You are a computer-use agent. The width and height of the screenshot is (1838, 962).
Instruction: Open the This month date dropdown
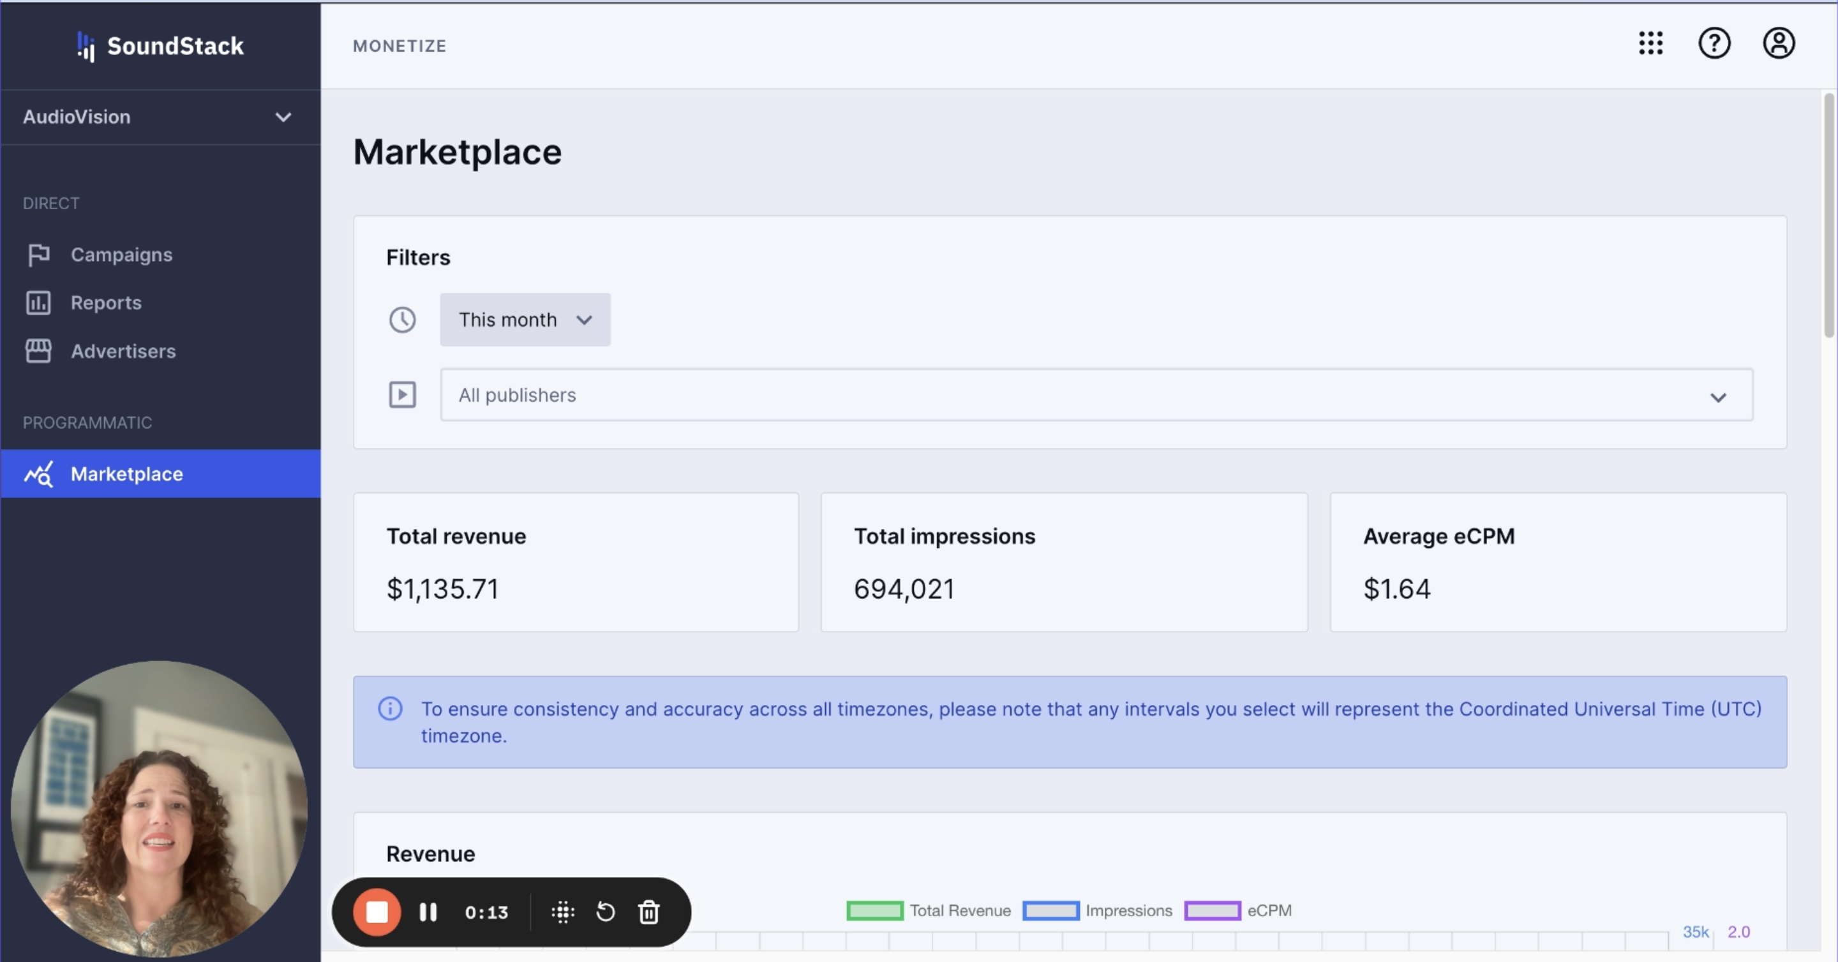click(x=525, y=320)
